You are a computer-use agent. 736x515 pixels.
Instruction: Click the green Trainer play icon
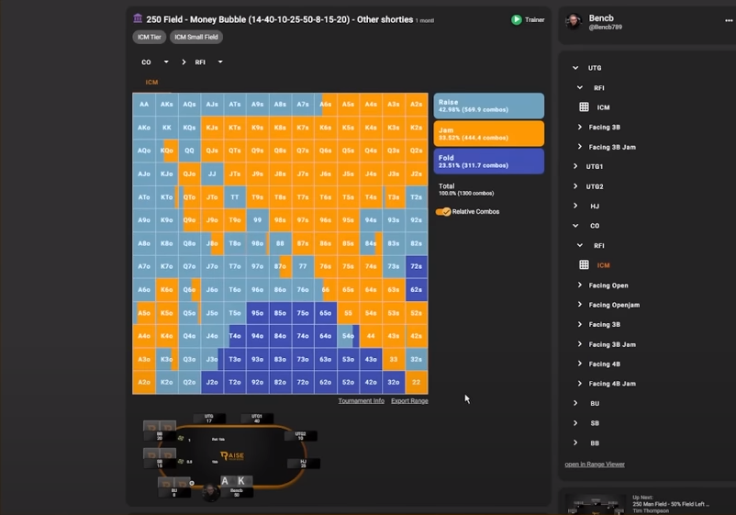tap(517, 19)
